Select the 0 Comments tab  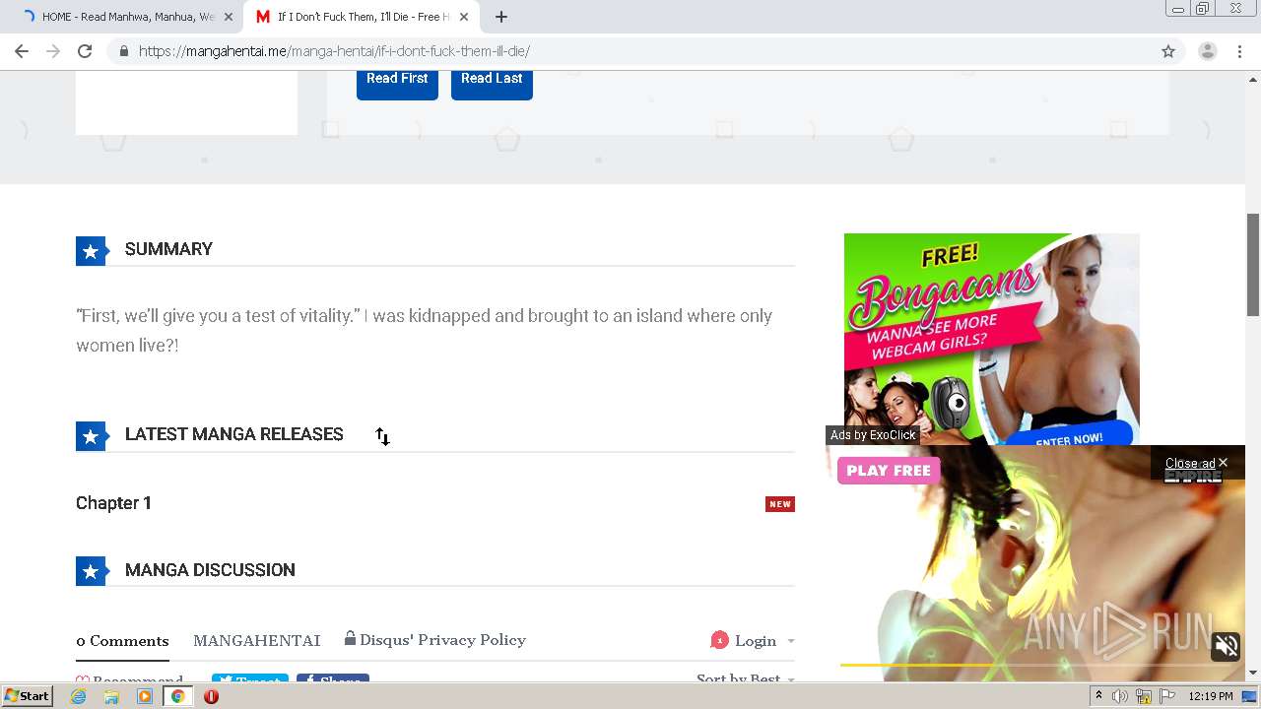click(x=122, y=641)
